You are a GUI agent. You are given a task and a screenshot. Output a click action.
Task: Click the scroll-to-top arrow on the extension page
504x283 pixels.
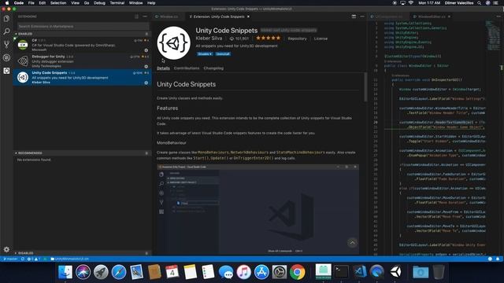coord(352,243)
